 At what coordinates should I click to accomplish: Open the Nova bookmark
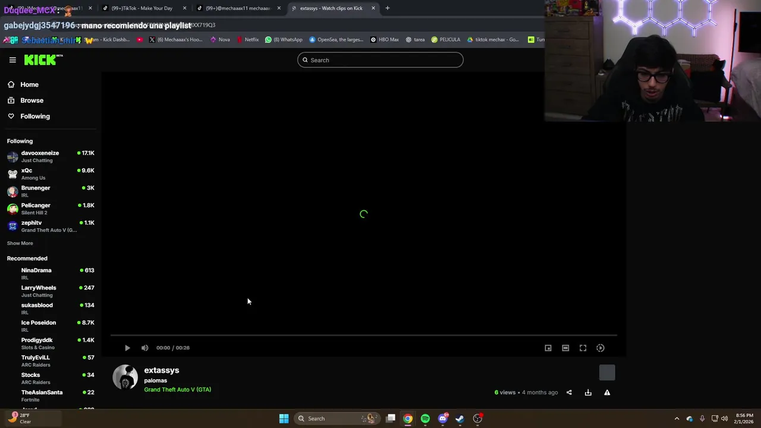(220, 40)
